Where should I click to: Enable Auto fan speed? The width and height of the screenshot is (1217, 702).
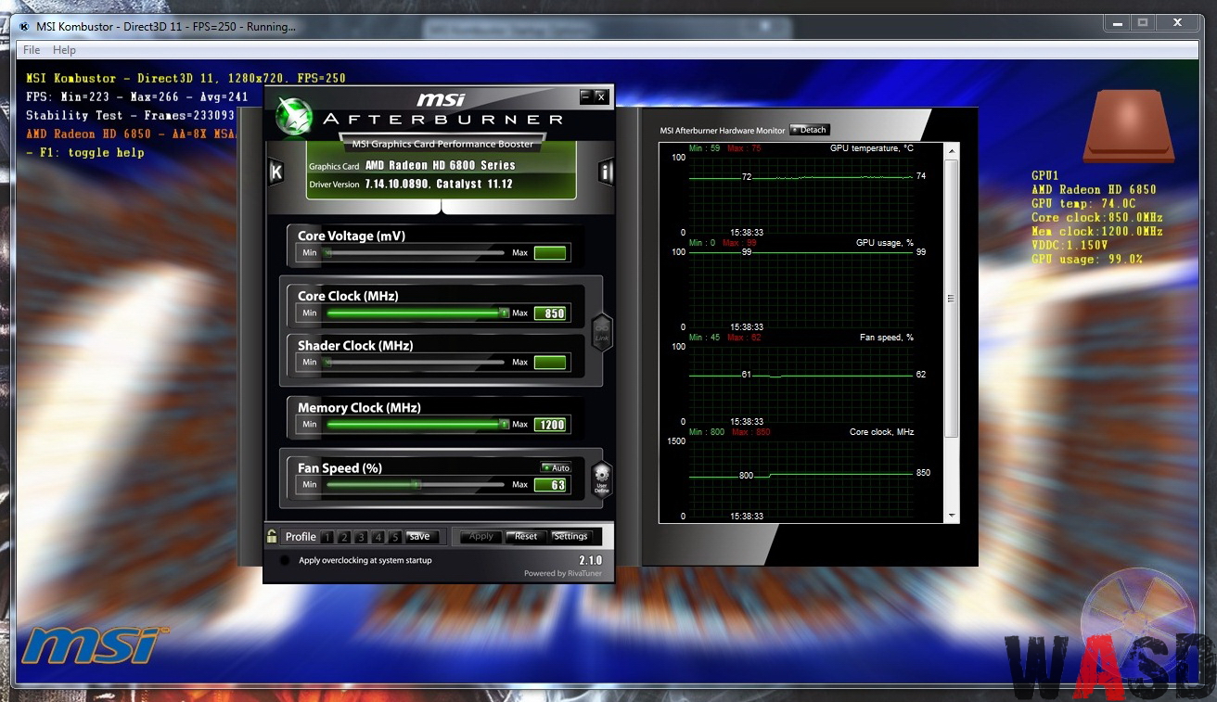(557, 468)
